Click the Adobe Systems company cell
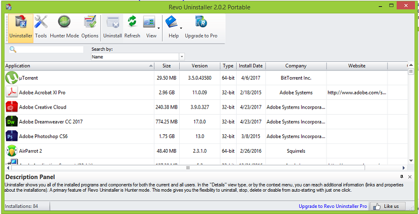 click(296, 93)
